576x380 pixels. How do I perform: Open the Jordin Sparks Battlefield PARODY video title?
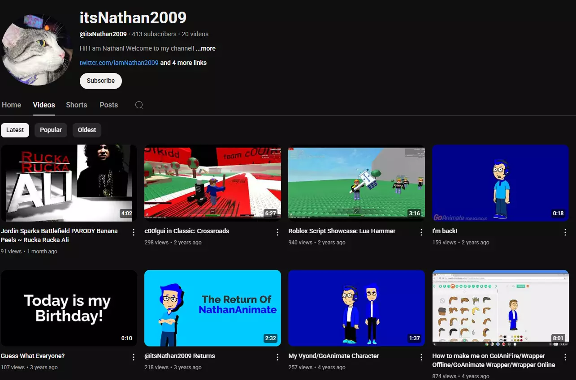[59, 235]
